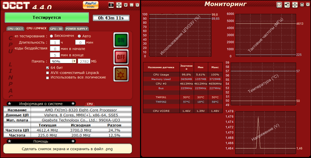This screenshot has width=311, height=158.
Task: Click the 57°C TMPIN2 current value
Action: click(x=187, y=102)
